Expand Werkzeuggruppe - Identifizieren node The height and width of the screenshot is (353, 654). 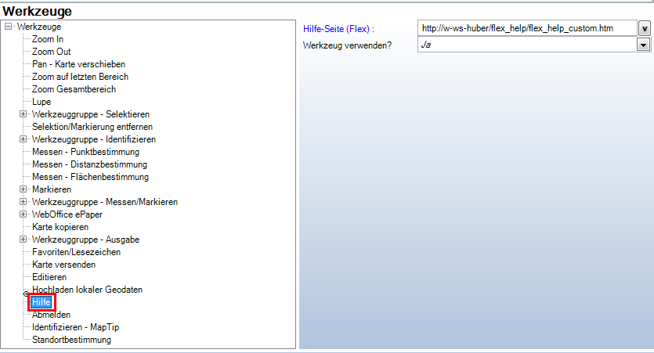point(23,139)
